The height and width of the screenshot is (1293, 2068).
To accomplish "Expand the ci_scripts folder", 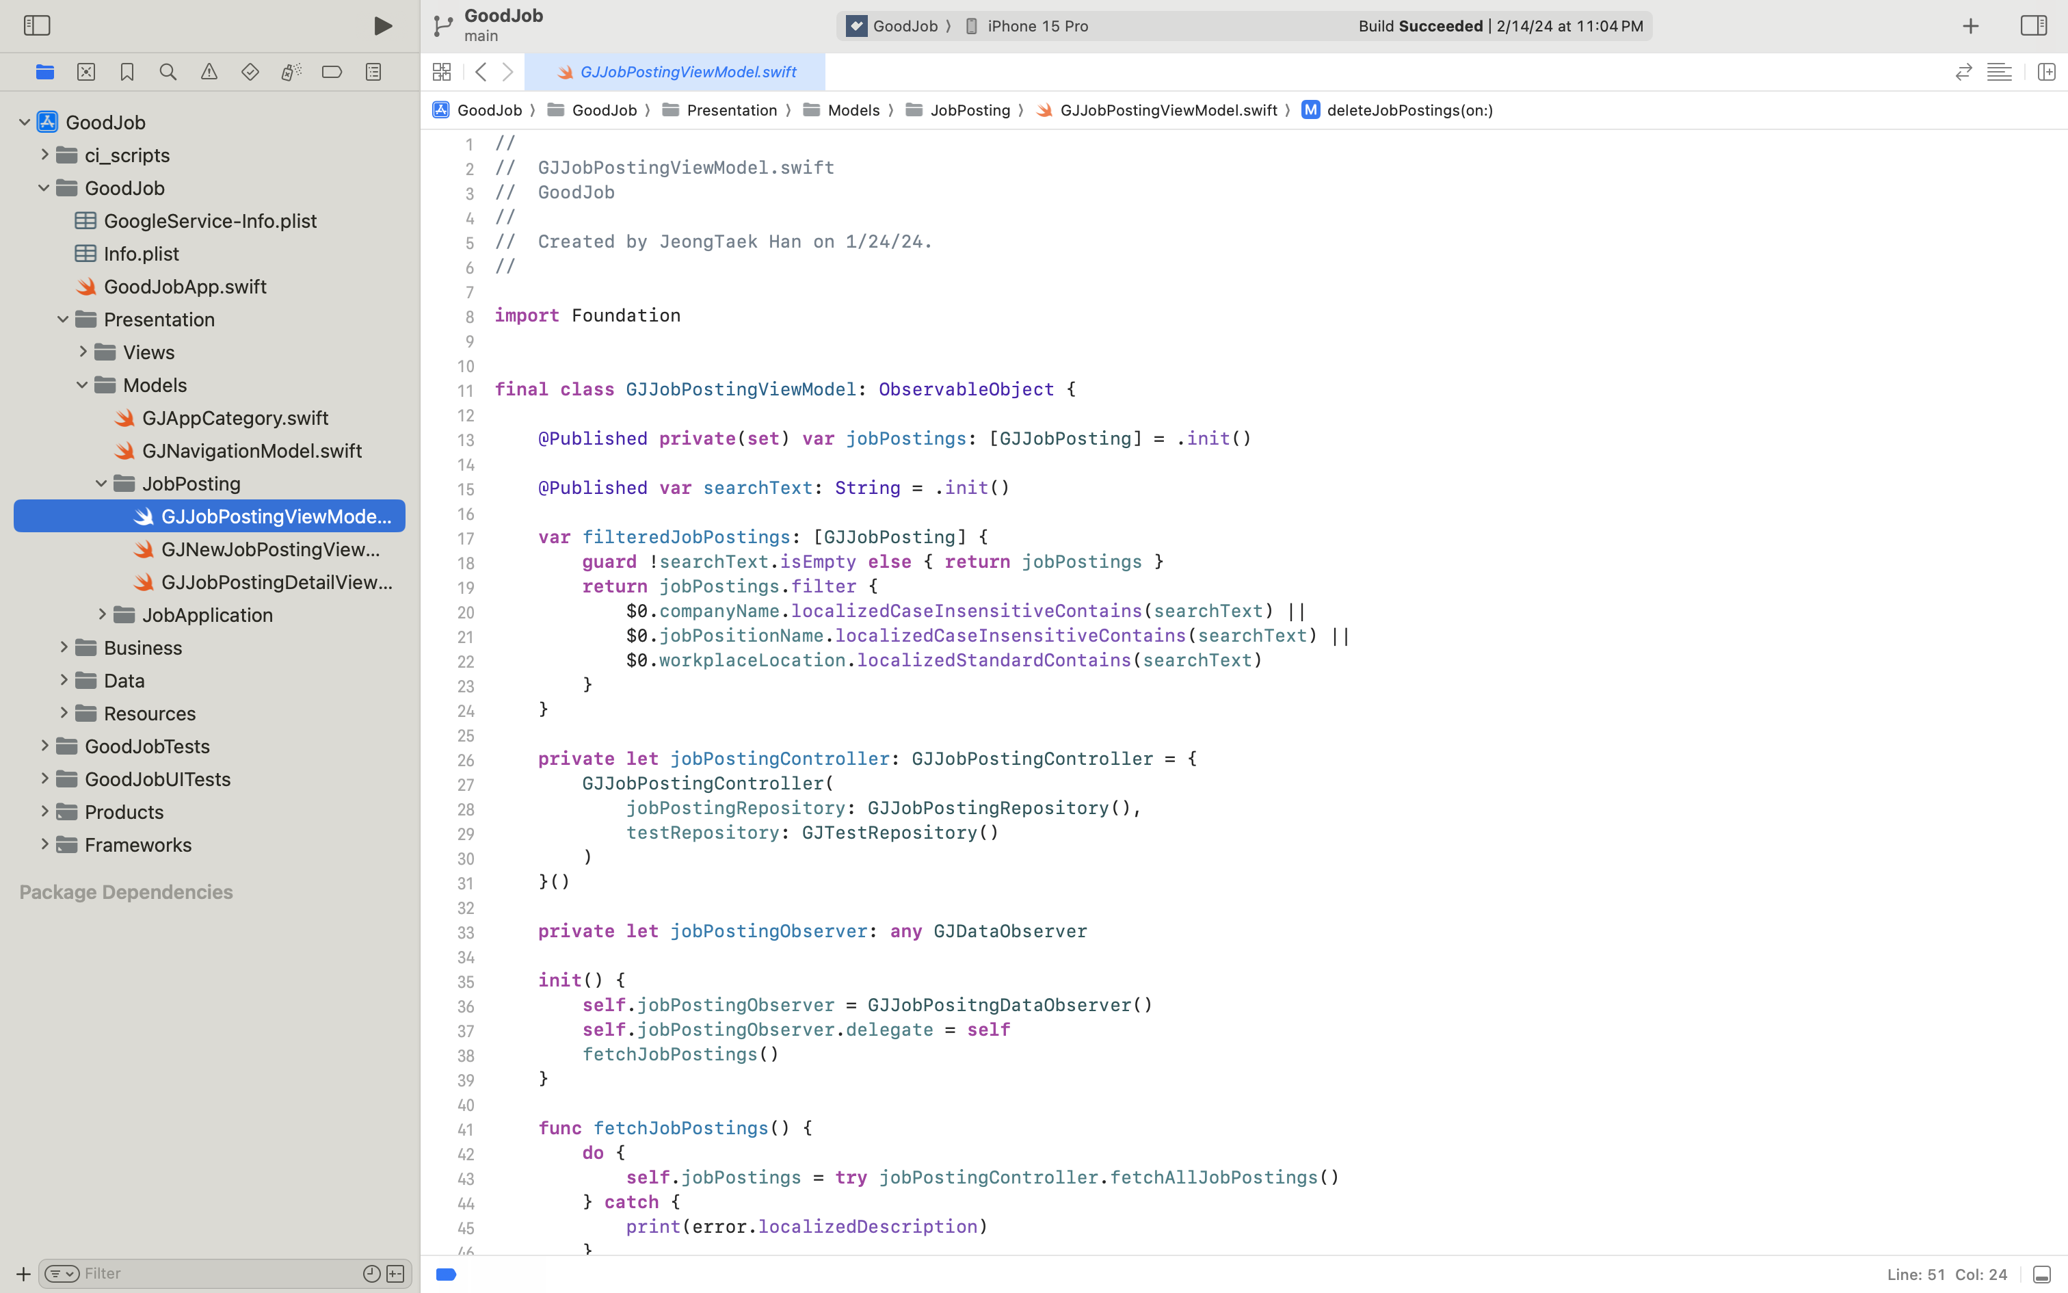I will 45,155.
